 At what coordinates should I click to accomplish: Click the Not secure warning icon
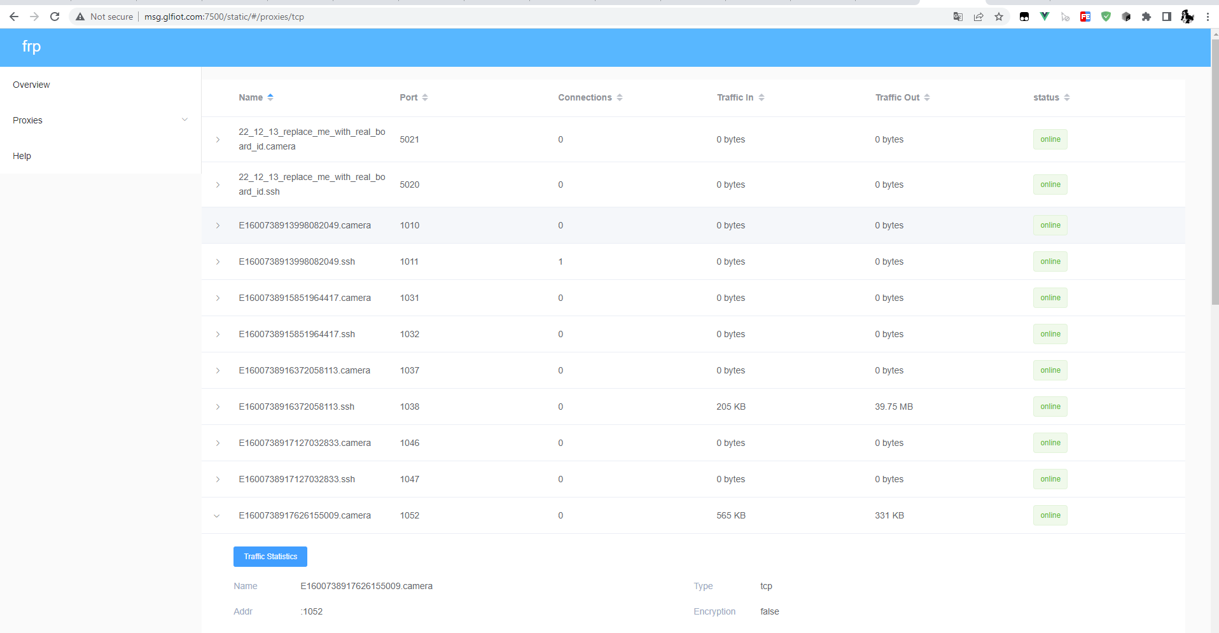tap(80, 17)
